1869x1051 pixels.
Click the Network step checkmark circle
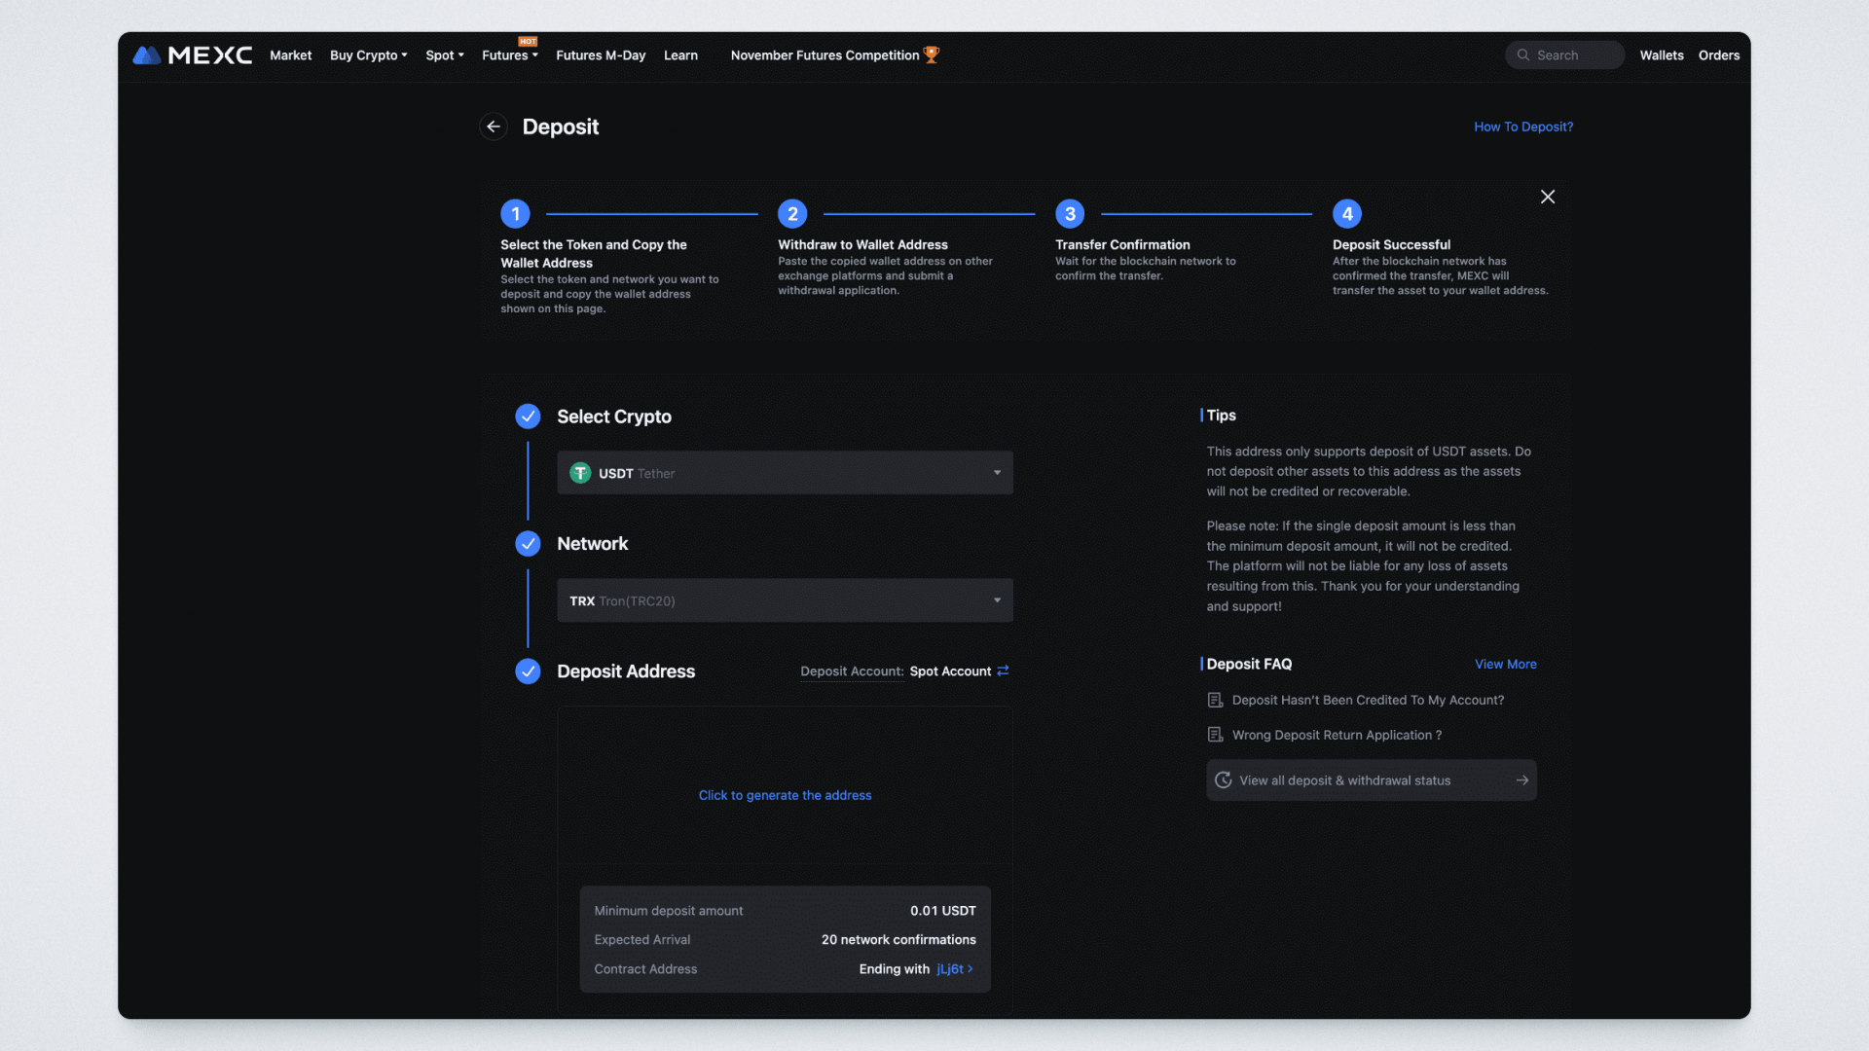click(528, 544)
